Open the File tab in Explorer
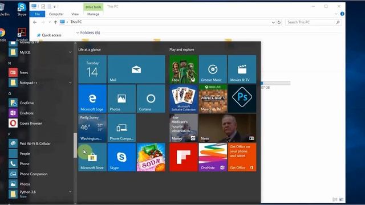 [37, 14]
